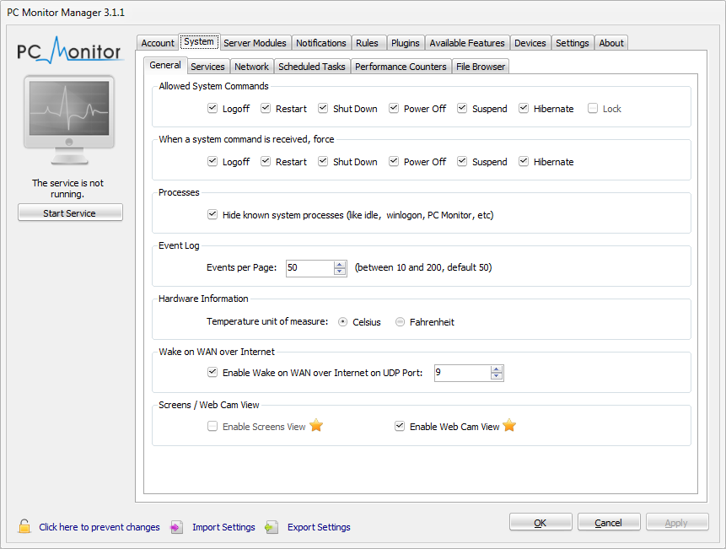726x549 pixels.
Task: Click the Import Settings arrow icon
Action: coord(176,527)
